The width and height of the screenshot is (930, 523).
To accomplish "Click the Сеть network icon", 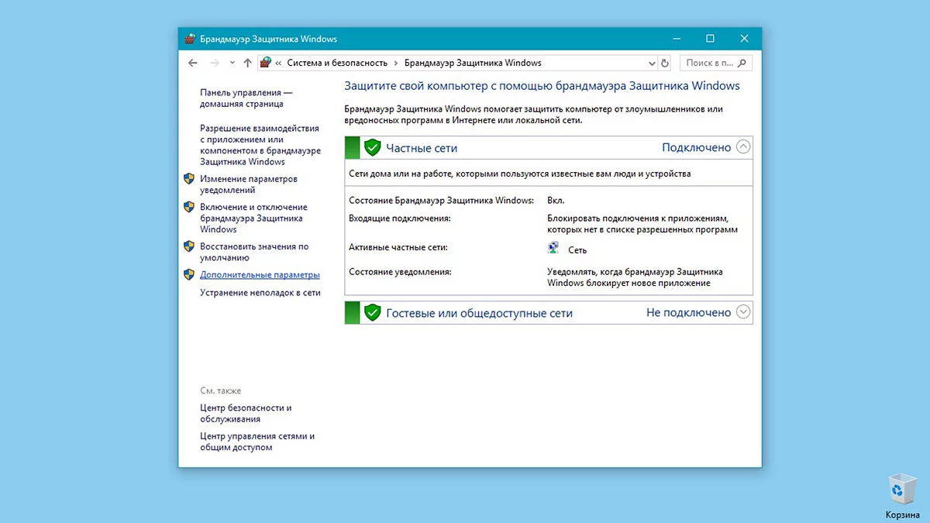I will (553, 249).
